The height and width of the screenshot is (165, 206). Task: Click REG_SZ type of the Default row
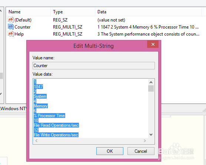(x=60, y=20)
